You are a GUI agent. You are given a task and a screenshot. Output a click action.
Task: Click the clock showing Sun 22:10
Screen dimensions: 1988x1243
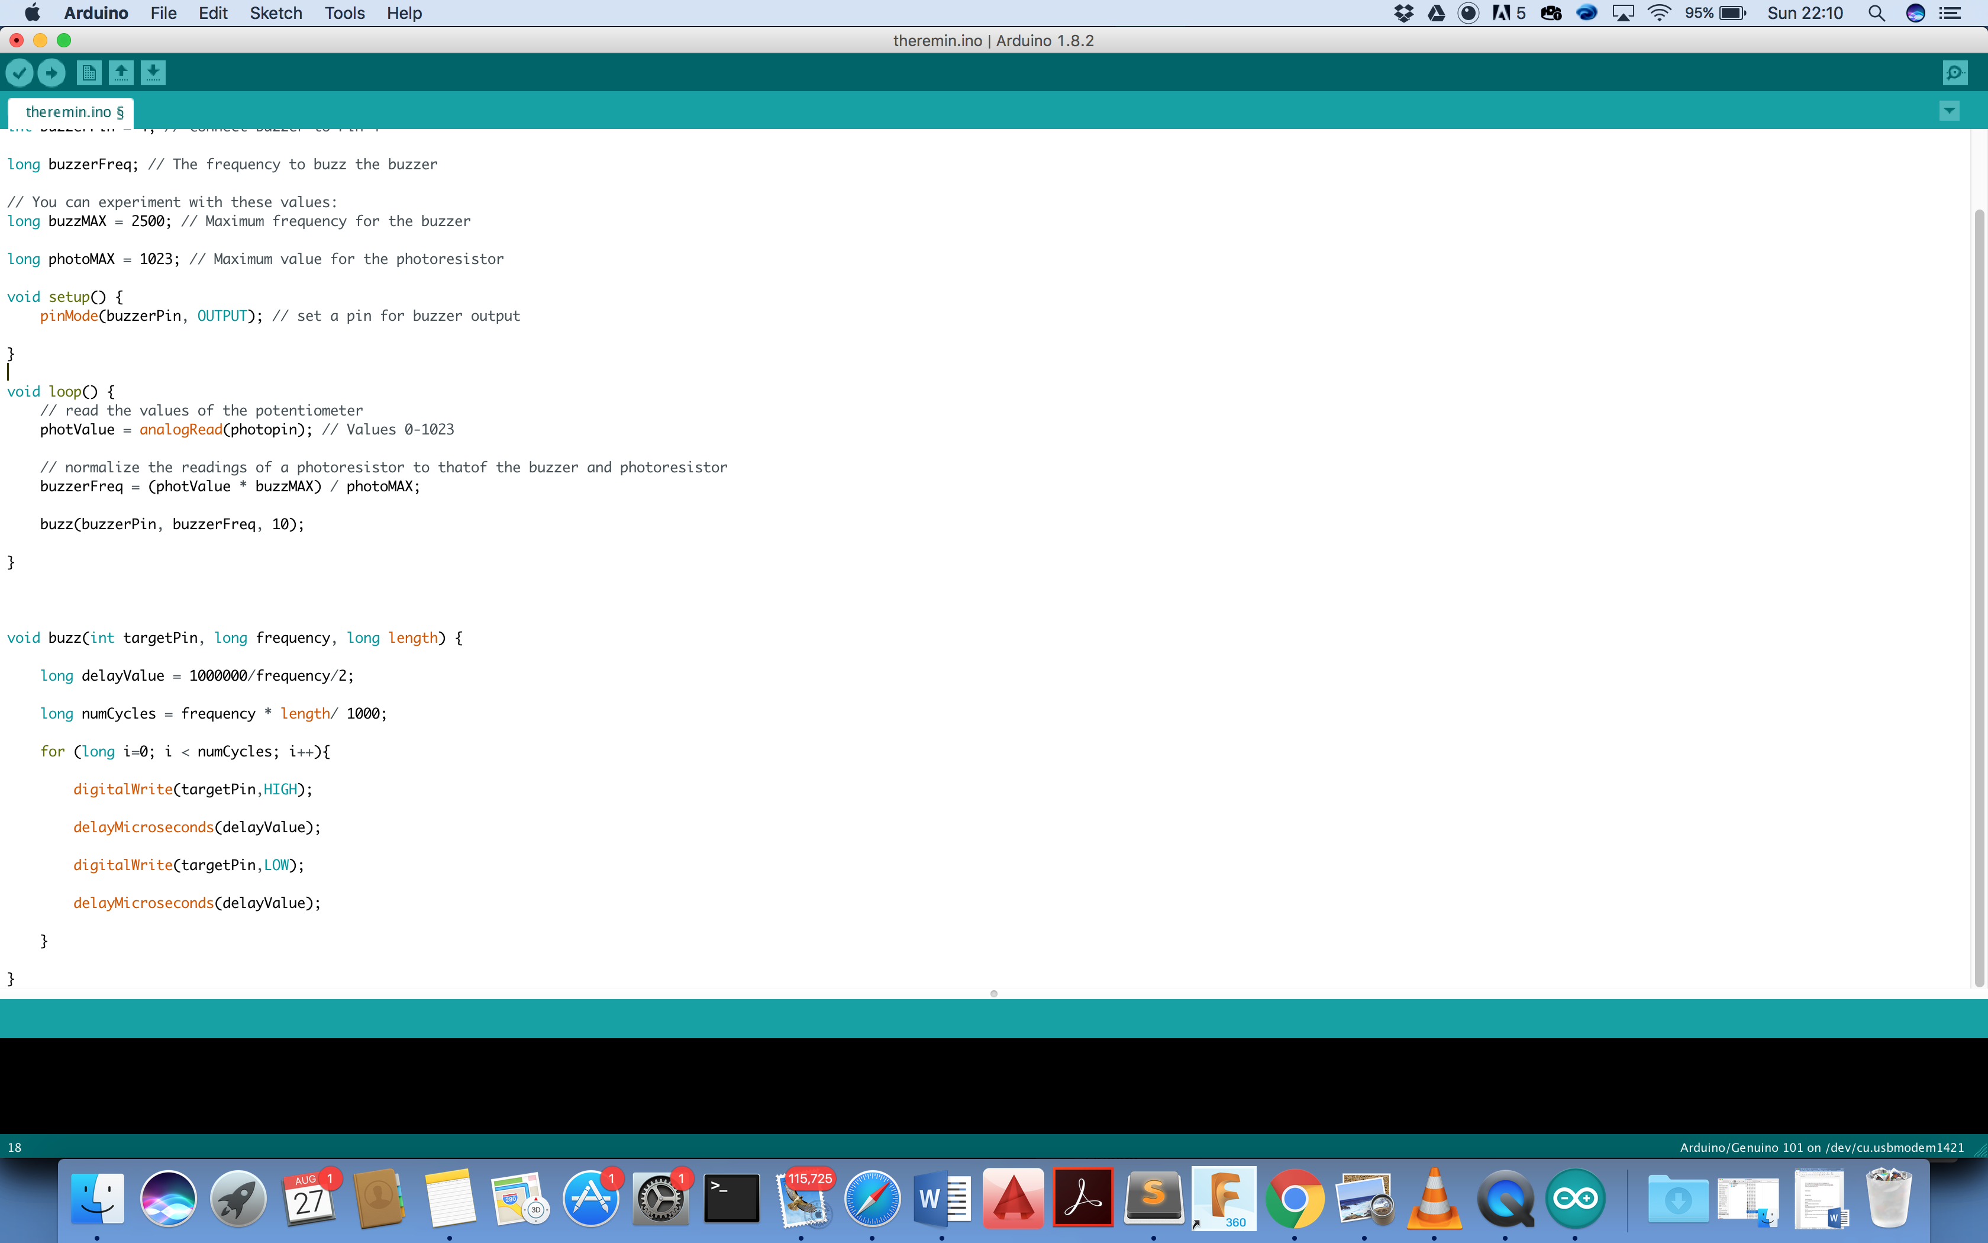coord(1805,13)
